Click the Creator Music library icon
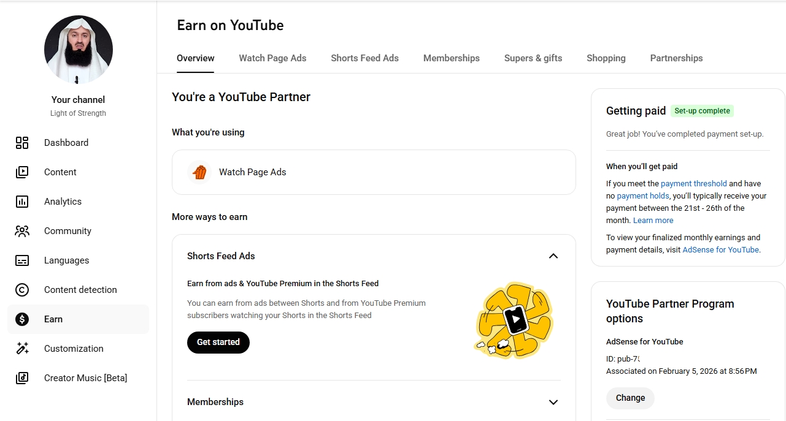This screenshot has height=421, width=786. pyautogui.click(x=22, y=378)
